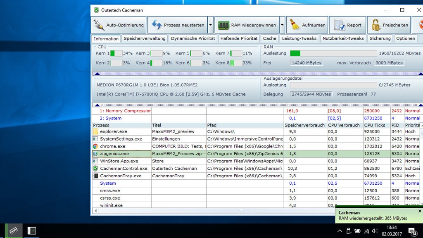Click the Freischalten button label
The image size is (423, 238).
tap(395, 25)
